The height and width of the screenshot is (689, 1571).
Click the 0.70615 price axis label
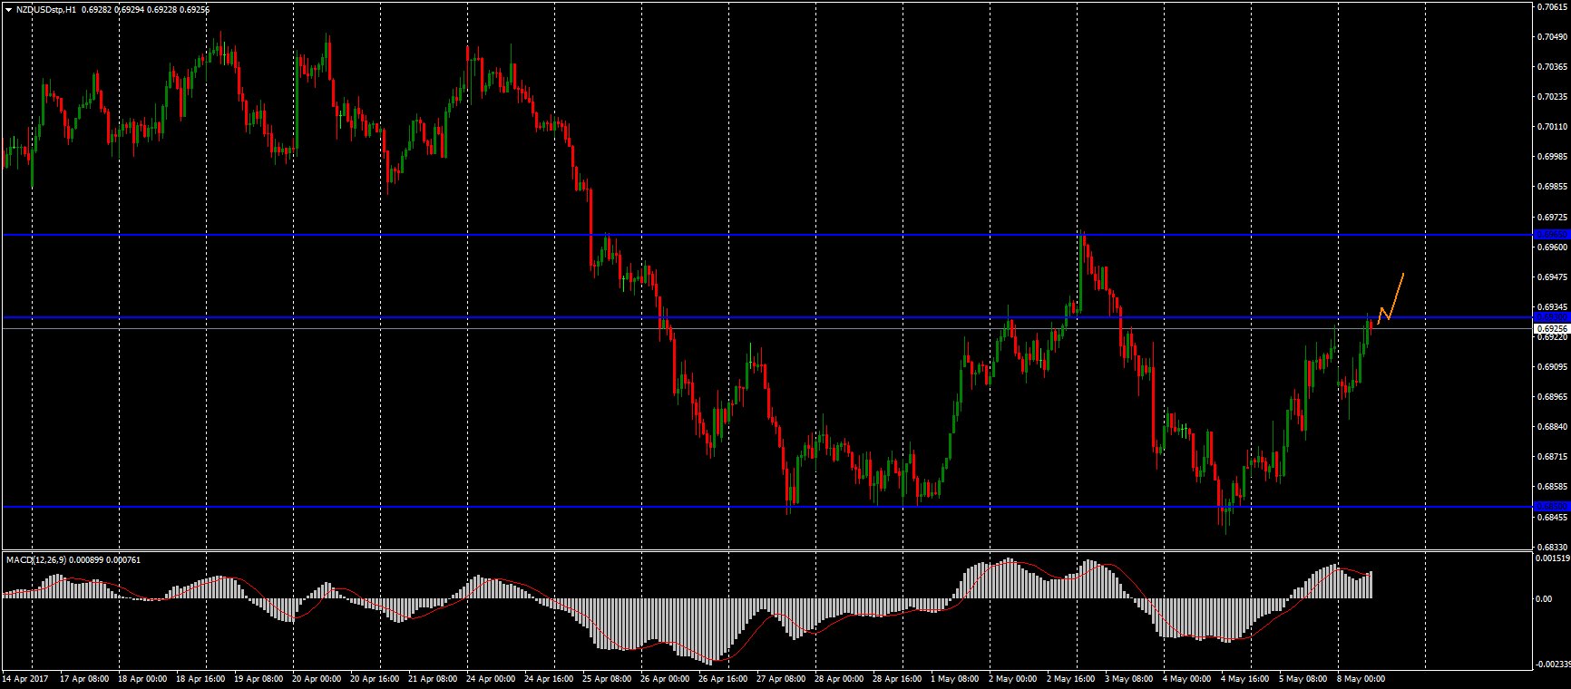1552,7
